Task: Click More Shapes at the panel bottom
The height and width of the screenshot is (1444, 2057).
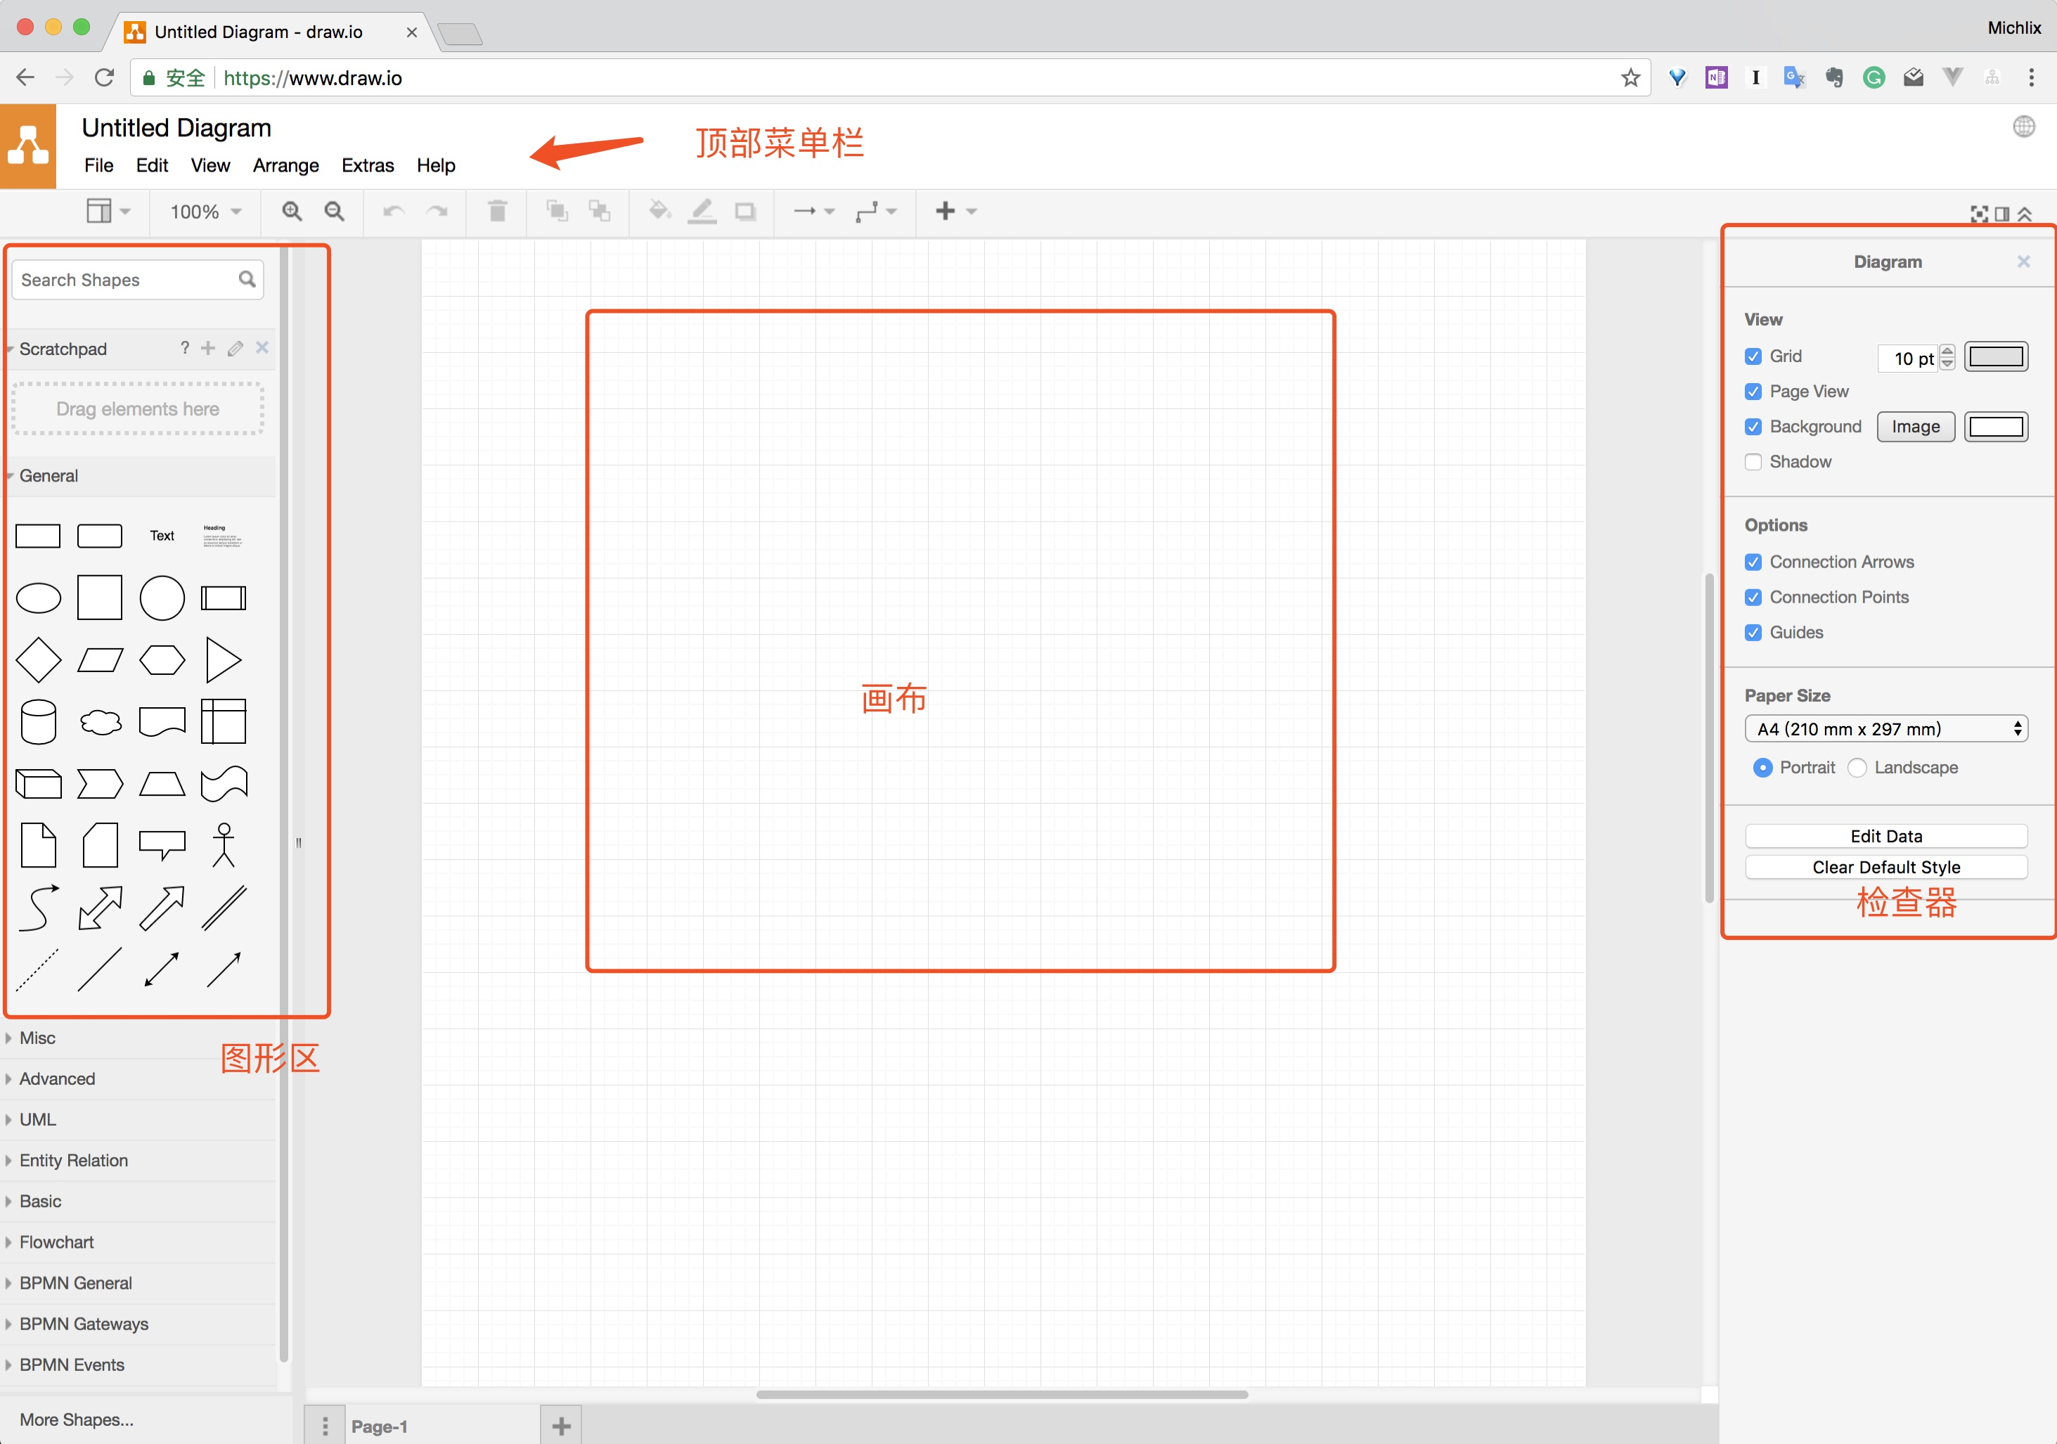Action: (77, 1420)
